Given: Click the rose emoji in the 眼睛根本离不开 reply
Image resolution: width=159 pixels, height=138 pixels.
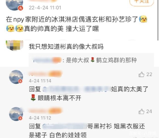Looking at the screenshot, I should click(x=33, y=98).
